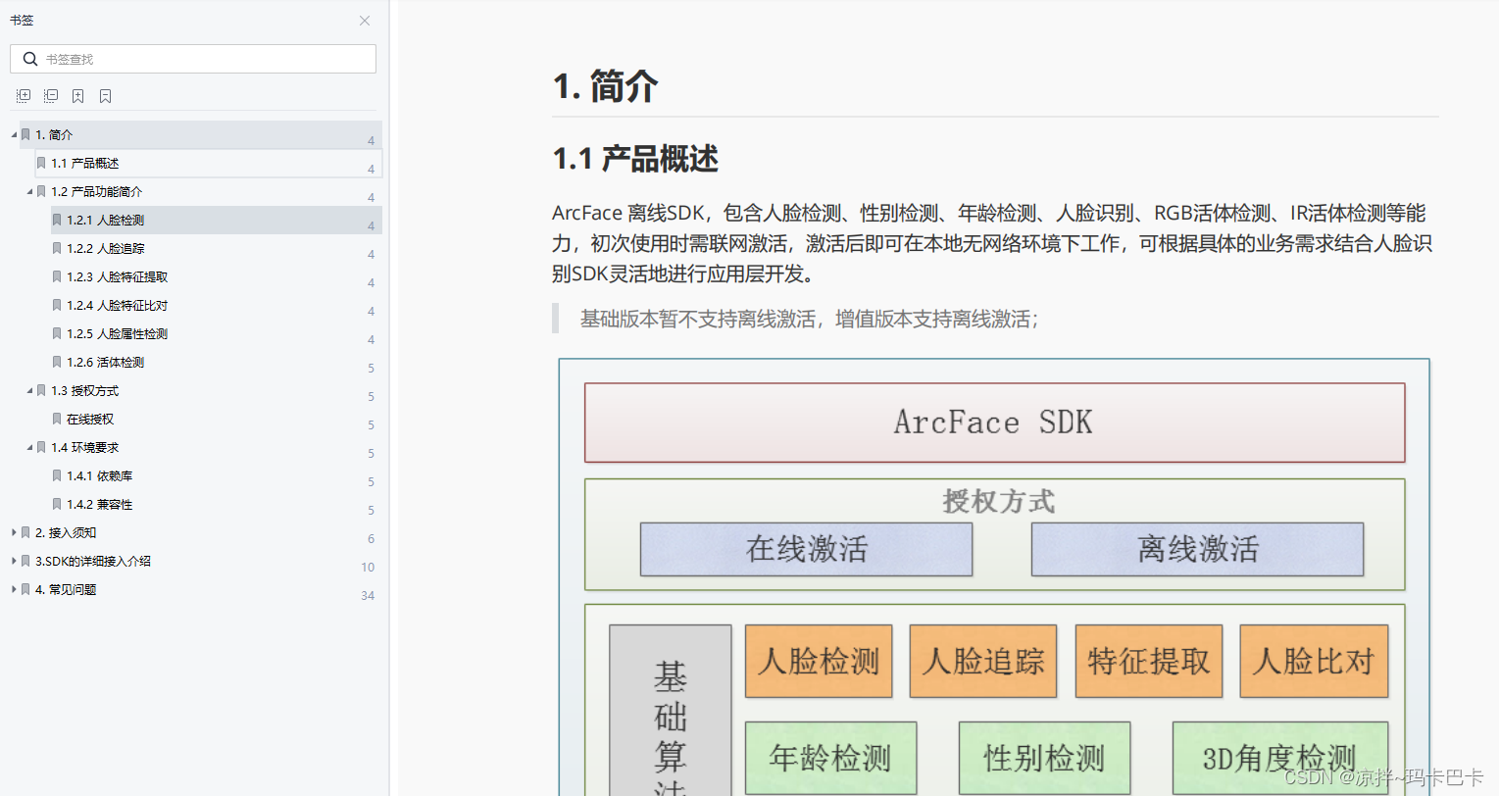Viewport: 1499px width, 796px height.
Task: Click the bookmark icon beside 1.2.1 人脸检测
Action: (x=57, y=221)
